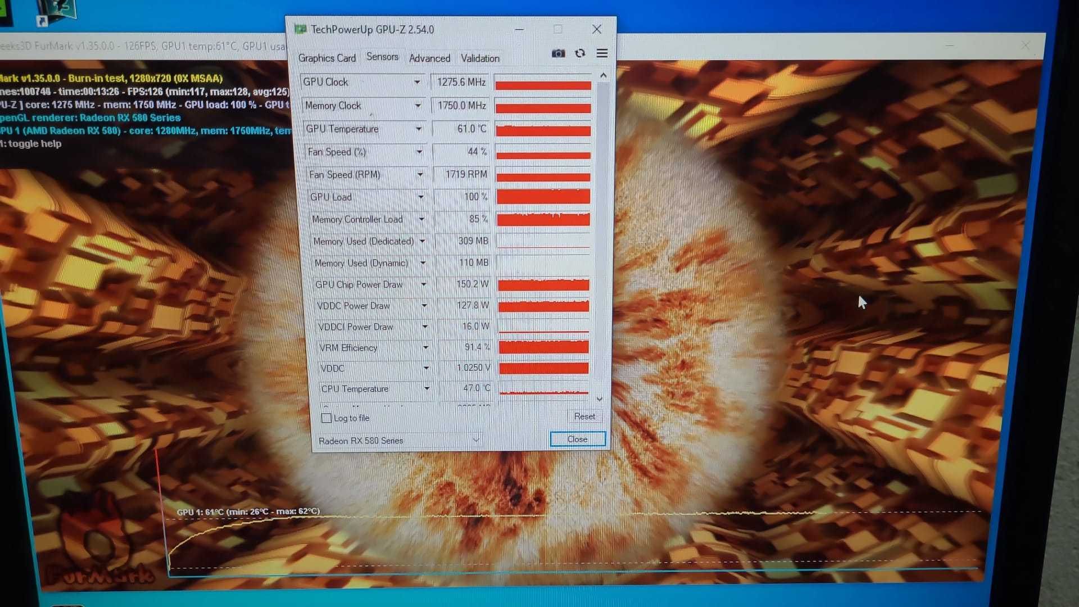This screenshot has height=607, width=1079.
Task: Enable the Log to file checkbox
Action: (x=327, y=418)
